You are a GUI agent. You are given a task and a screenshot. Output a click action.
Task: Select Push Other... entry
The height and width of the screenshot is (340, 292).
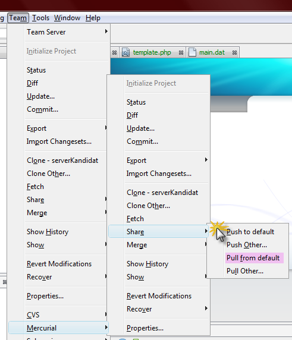click(x=247, y=245)
